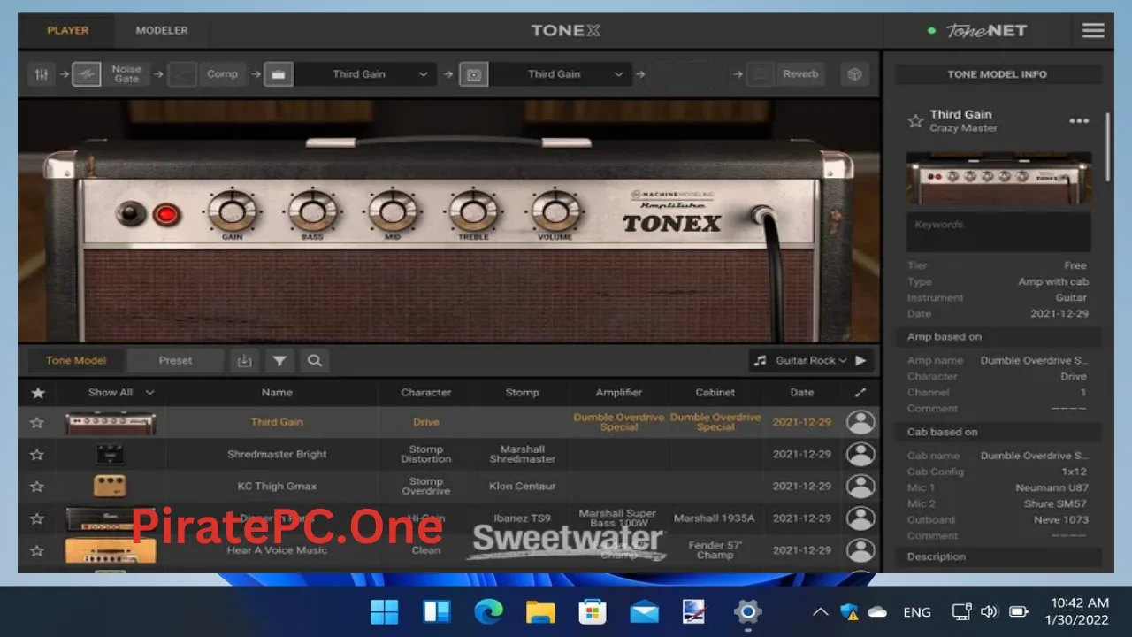Viewport: 1132px width, 637px height.
Task: Click the red power indicator lamp
Action: (x=165, y=214)
